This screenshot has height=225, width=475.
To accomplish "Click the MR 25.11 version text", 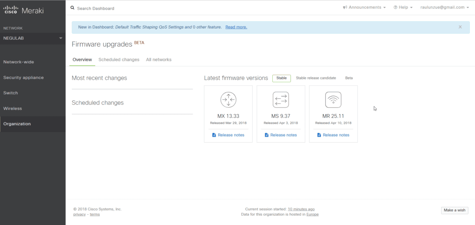I will [x=333, y=116].
